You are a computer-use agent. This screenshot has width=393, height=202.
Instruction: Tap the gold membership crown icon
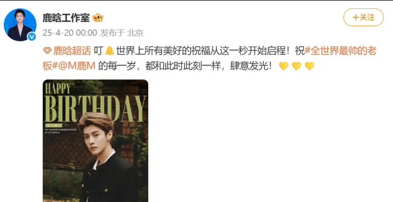[x=98, y=18]
